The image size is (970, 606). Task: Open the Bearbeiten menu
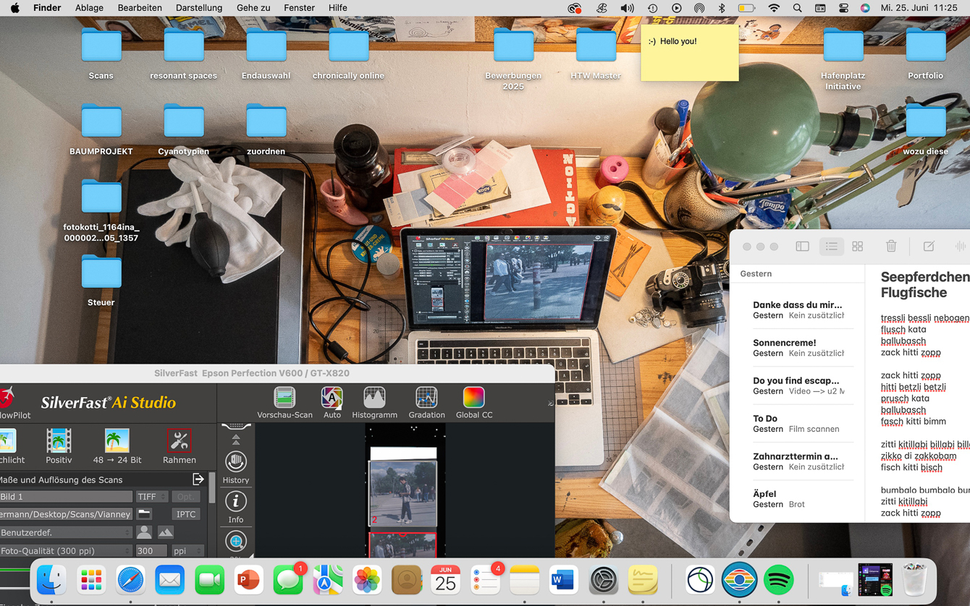pos(140,8)
